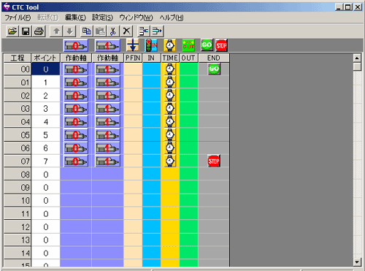Select the green OUT palette icon

[188, 45]
